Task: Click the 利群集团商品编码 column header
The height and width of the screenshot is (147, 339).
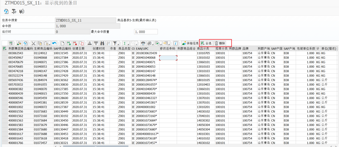Action: 20,49
